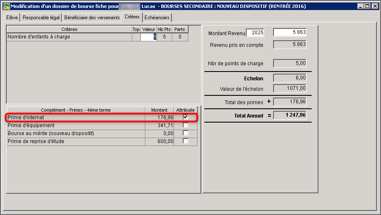The height and width of the screenshot is (215, 381).
Task: Select the Critères tab
Action: [132, 17]
